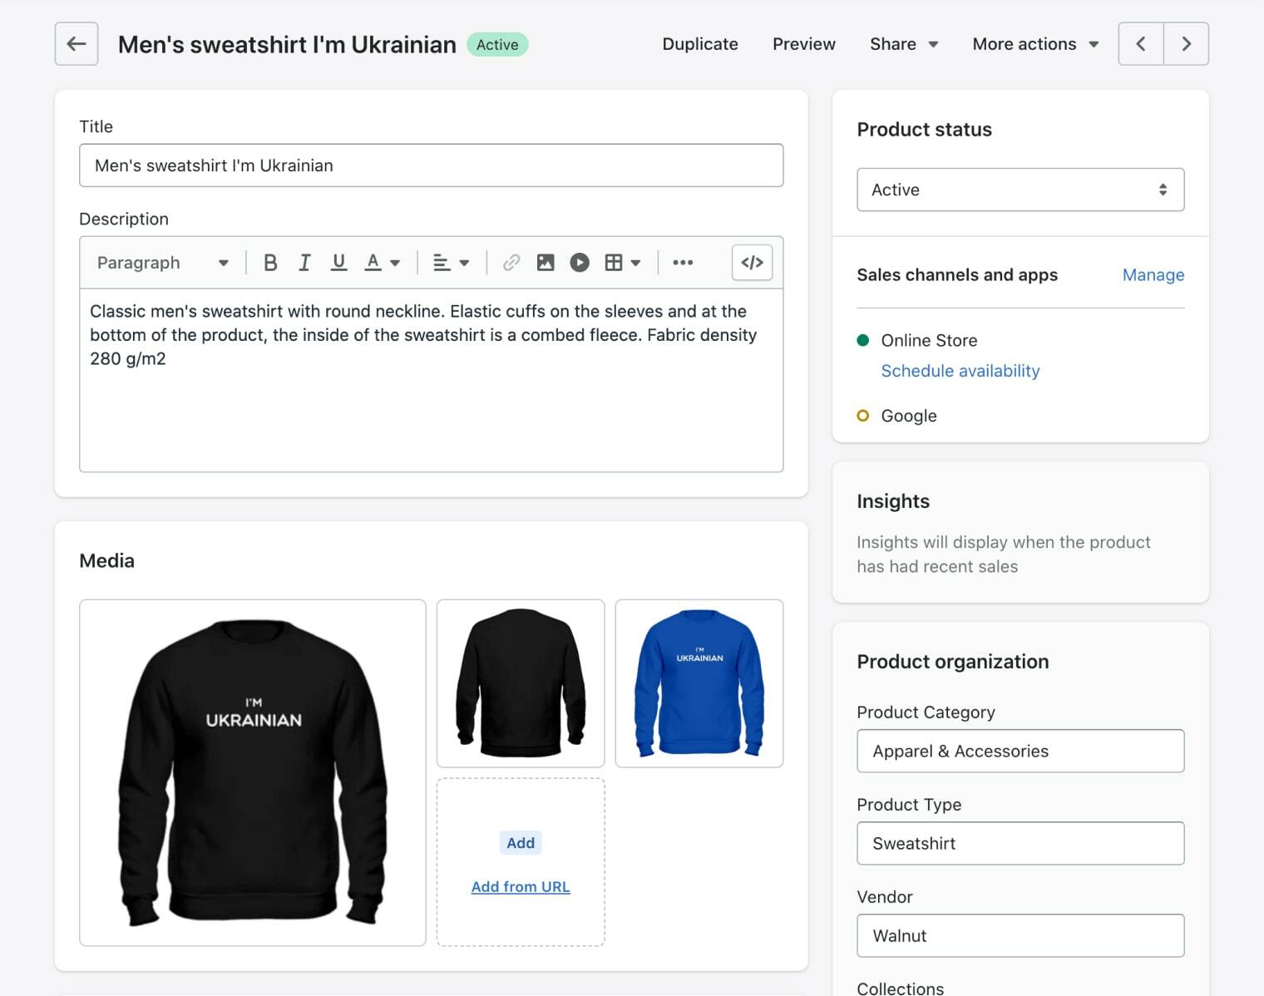Open Manage sales channels link
The height and width of the screenshot is (996, 1264).
point(1153,275)
